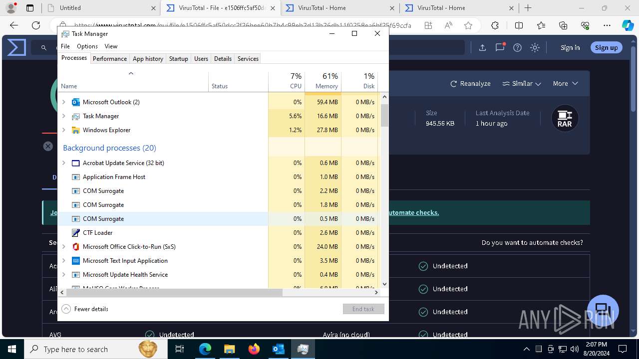Click the Application Frame Host icon
Image resolution: width=639 pixels, height=359 pixels.
coord(76,177)
